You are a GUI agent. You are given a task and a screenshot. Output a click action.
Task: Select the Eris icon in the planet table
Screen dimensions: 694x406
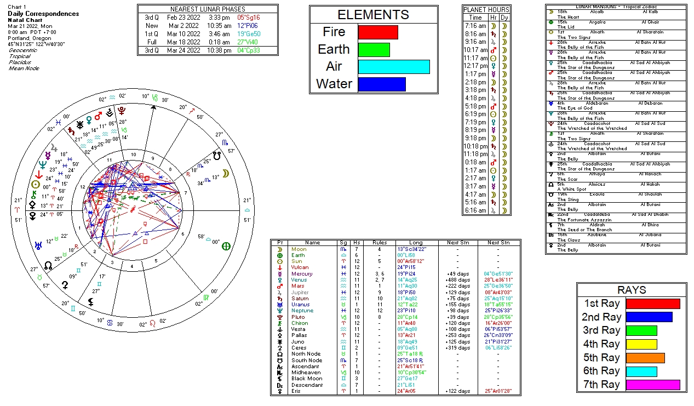279,391
